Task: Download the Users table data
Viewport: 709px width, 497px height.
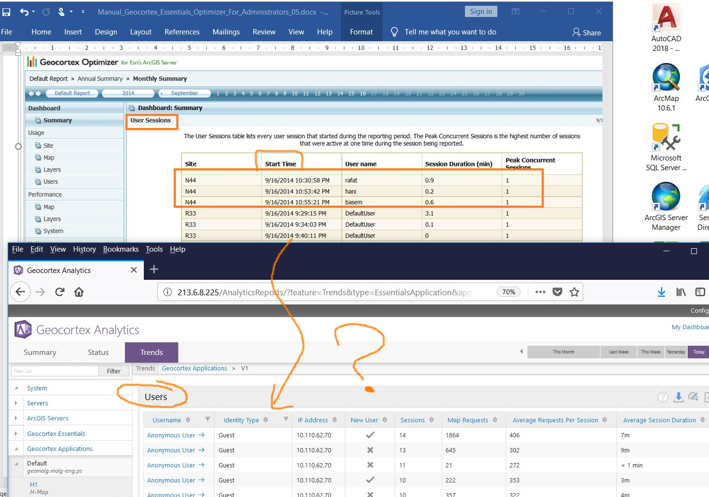Action: [678, 397]
